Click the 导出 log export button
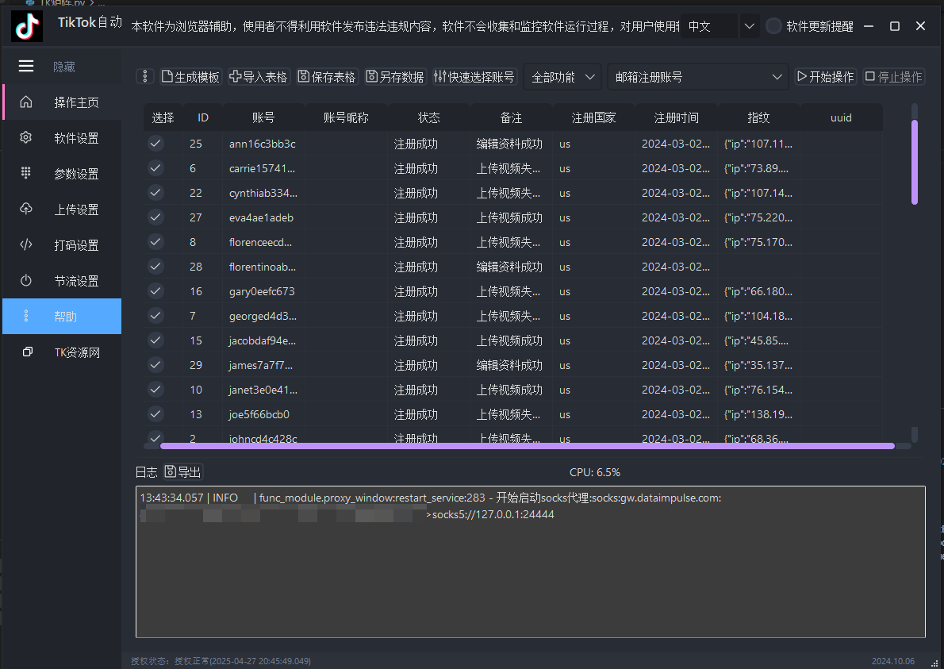The image size is (944, 669). point(183,472)
